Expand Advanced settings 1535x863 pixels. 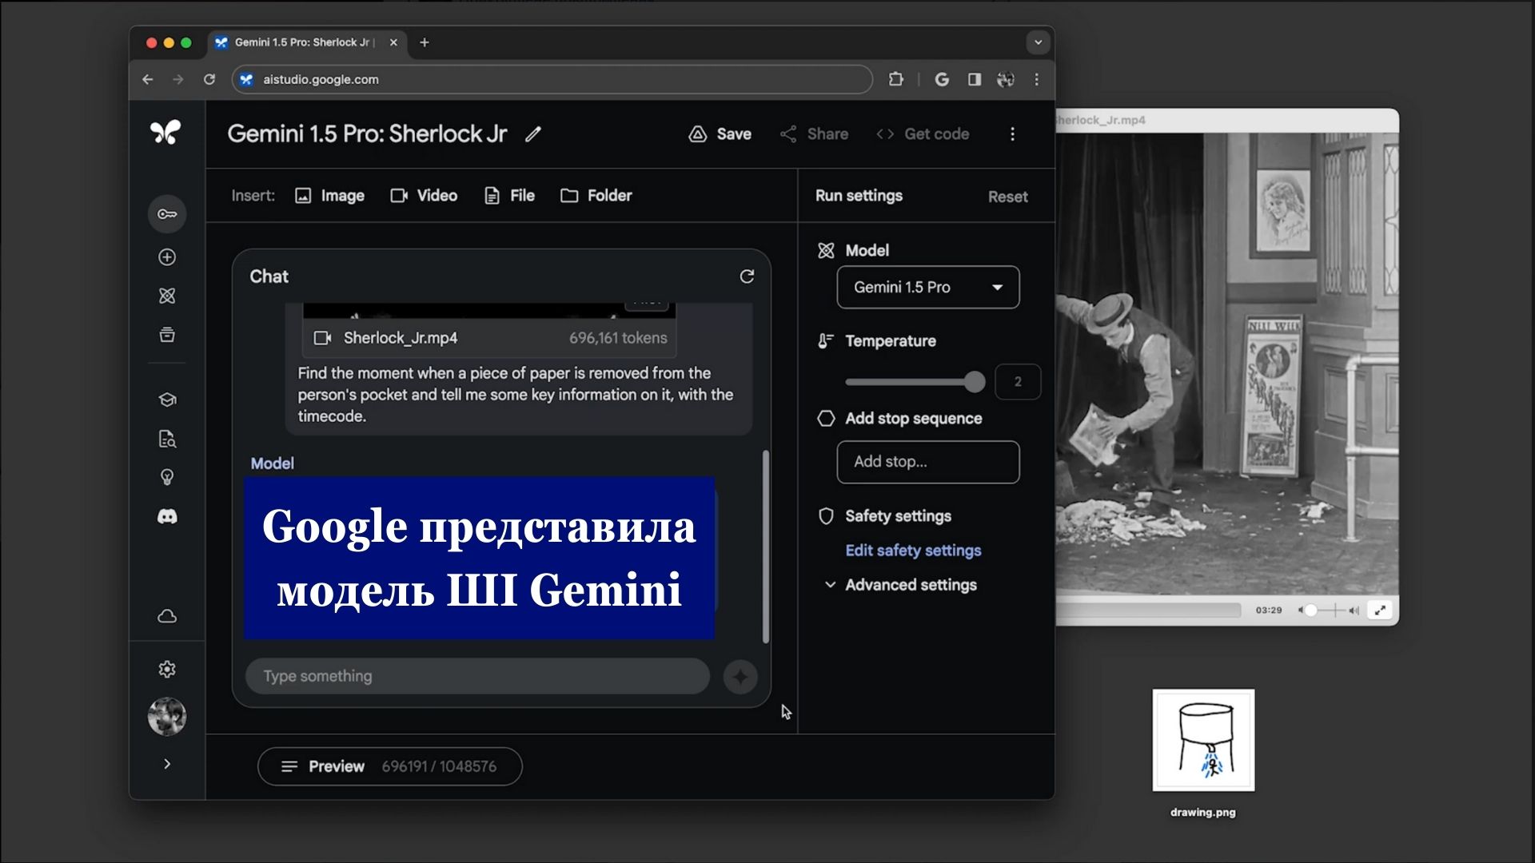pyautogui.click(x=900, y=585)
